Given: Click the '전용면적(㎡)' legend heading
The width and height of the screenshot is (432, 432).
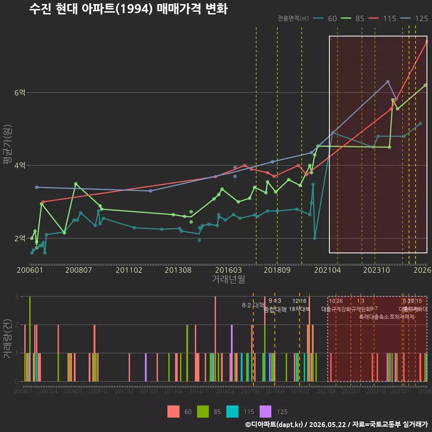Looking at the screenshot, I should click(293, 18).
